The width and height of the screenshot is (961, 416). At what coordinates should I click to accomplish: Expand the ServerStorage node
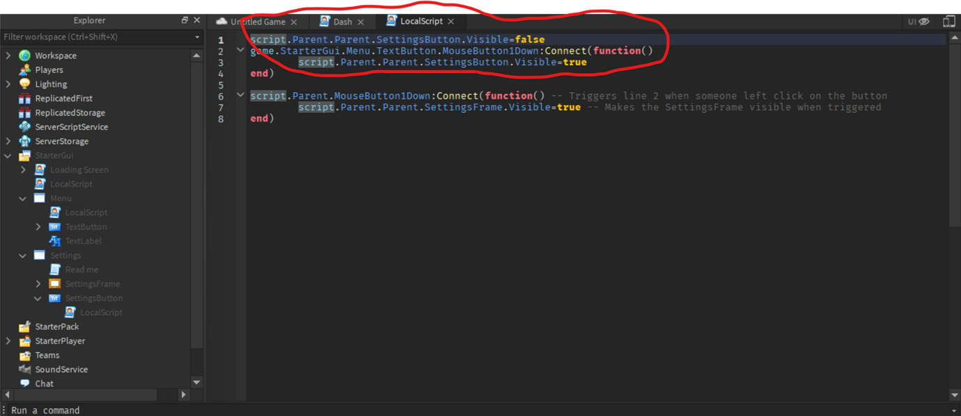click(x=8, y=141)
